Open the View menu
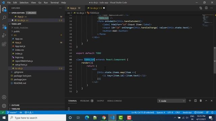 tap(33, 2)
